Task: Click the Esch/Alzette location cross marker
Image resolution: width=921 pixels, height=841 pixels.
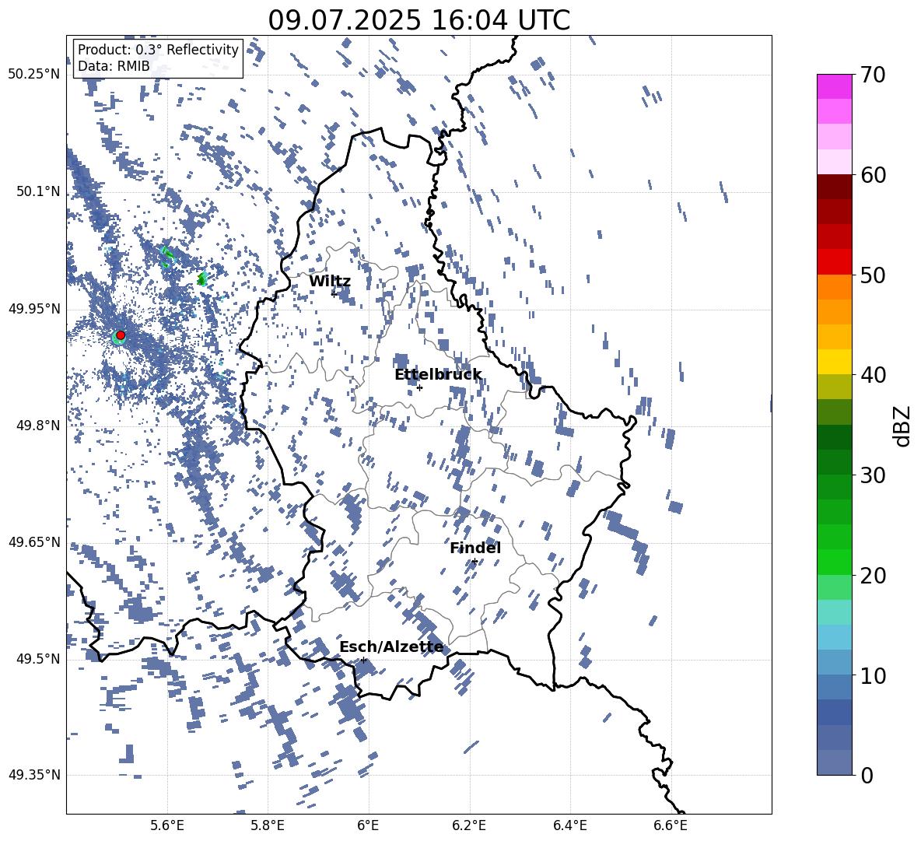Action: 363,660
